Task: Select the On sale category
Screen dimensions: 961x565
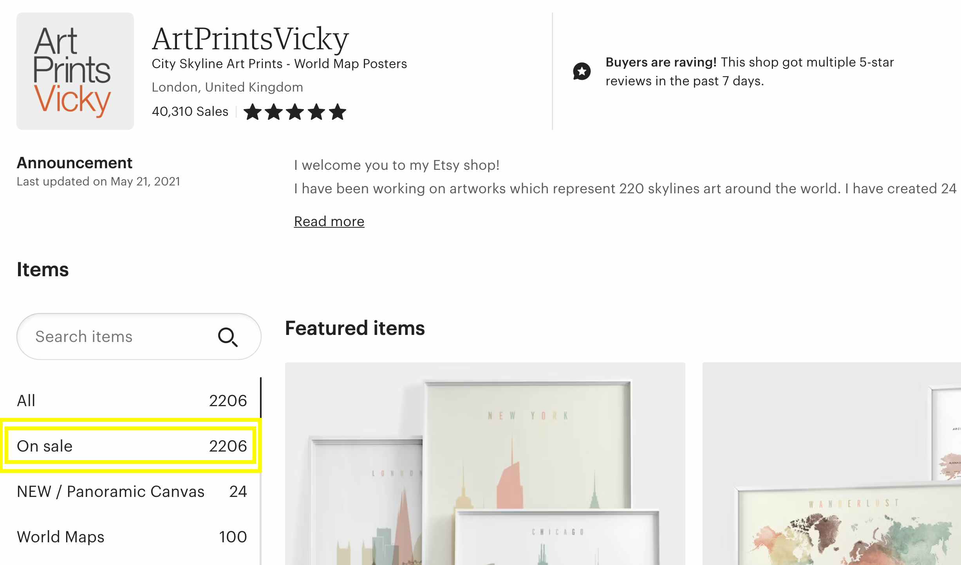Action: pyautogui.click(x=131, y=446)
